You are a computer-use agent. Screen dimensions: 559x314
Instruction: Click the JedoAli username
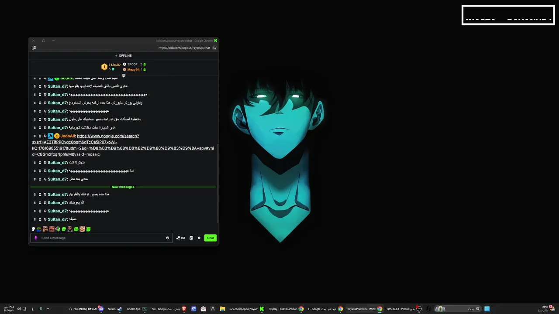[68, 136]
